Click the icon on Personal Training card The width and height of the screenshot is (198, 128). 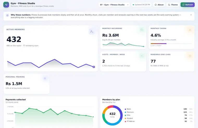tap(45, 79)
